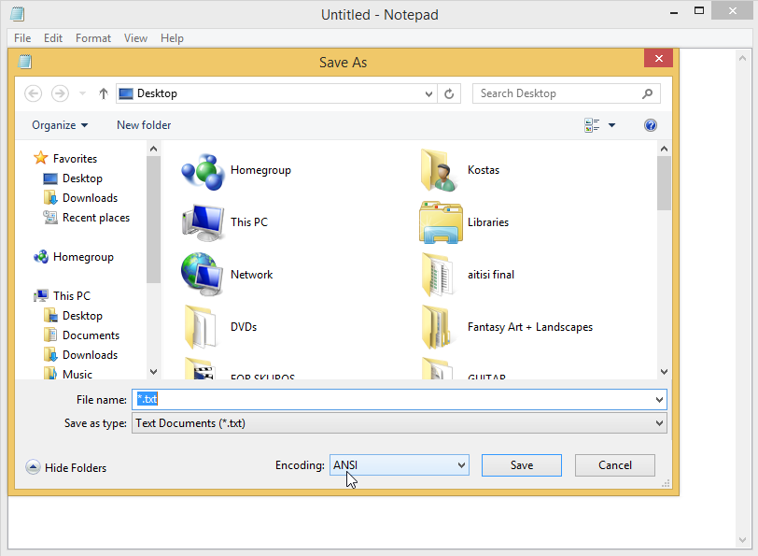Select the Kostas user folder

pyautogui.click(x=459, y=171)
